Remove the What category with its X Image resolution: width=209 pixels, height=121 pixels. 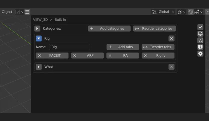pyautogui.click(x=171, y=67)
